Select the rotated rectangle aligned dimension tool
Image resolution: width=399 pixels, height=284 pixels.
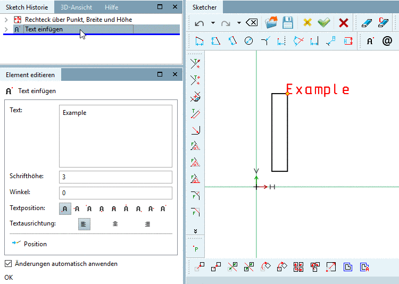232,41
